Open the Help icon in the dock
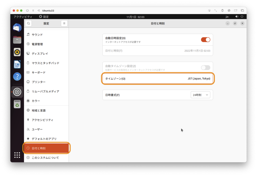This screenshot has height=176, width=257. [x=17, y=77]
